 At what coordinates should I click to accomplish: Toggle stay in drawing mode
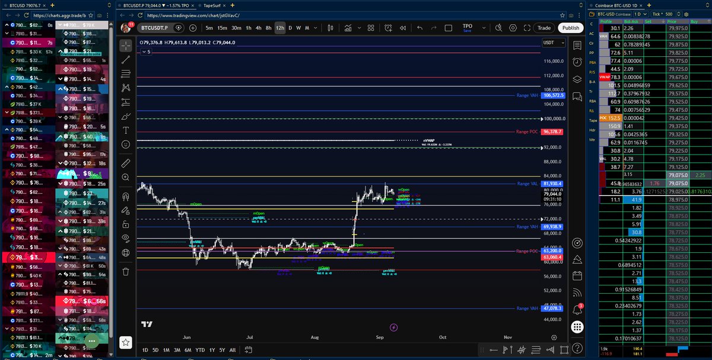(x=126, y=210)
